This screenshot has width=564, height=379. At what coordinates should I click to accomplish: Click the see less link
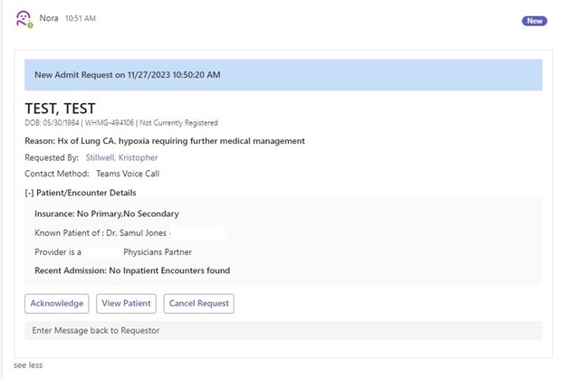coord(28,365)
